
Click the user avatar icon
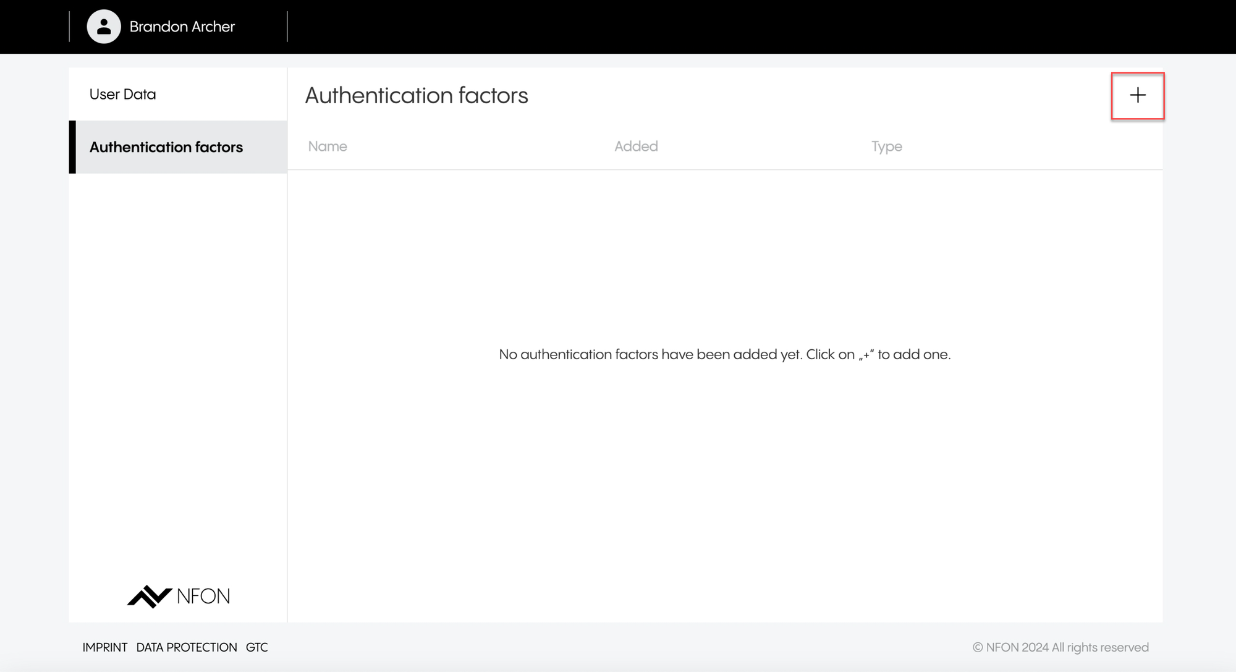[x=104, y=27]
